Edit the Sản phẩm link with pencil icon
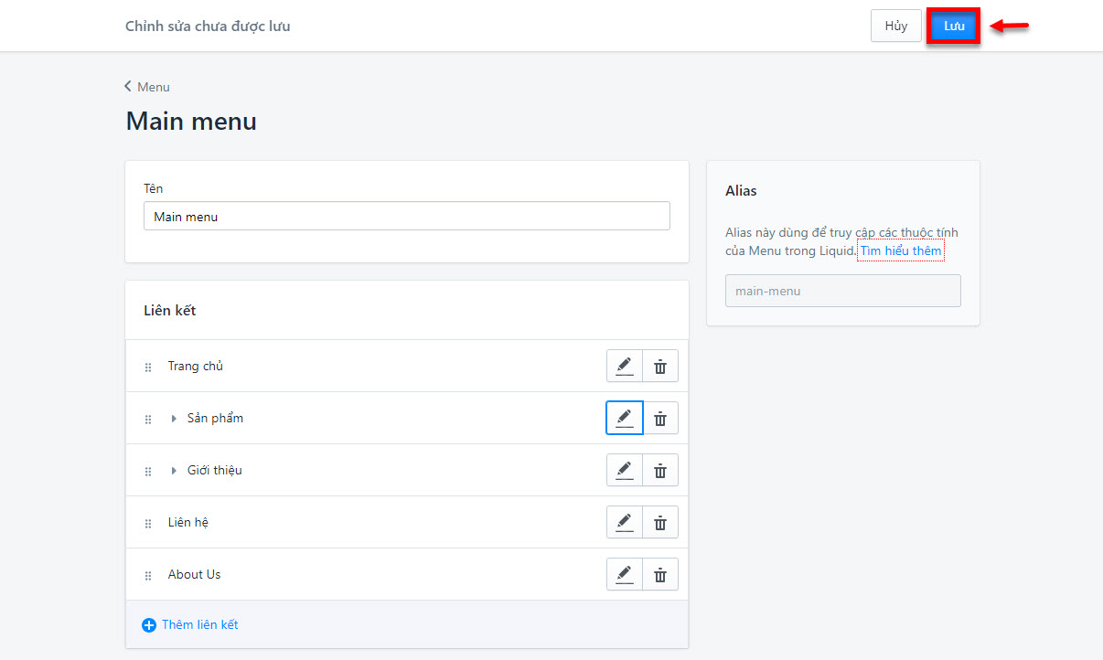 (x=625, y=419)
